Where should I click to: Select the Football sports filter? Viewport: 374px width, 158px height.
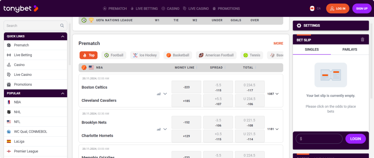pyautogui.click(x=114, y=55)
